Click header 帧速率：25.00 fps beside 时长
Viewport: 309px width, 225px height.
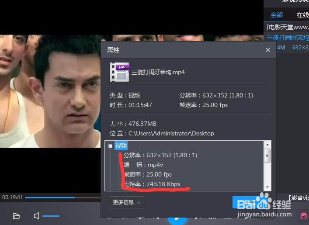(x=204, y=105)
